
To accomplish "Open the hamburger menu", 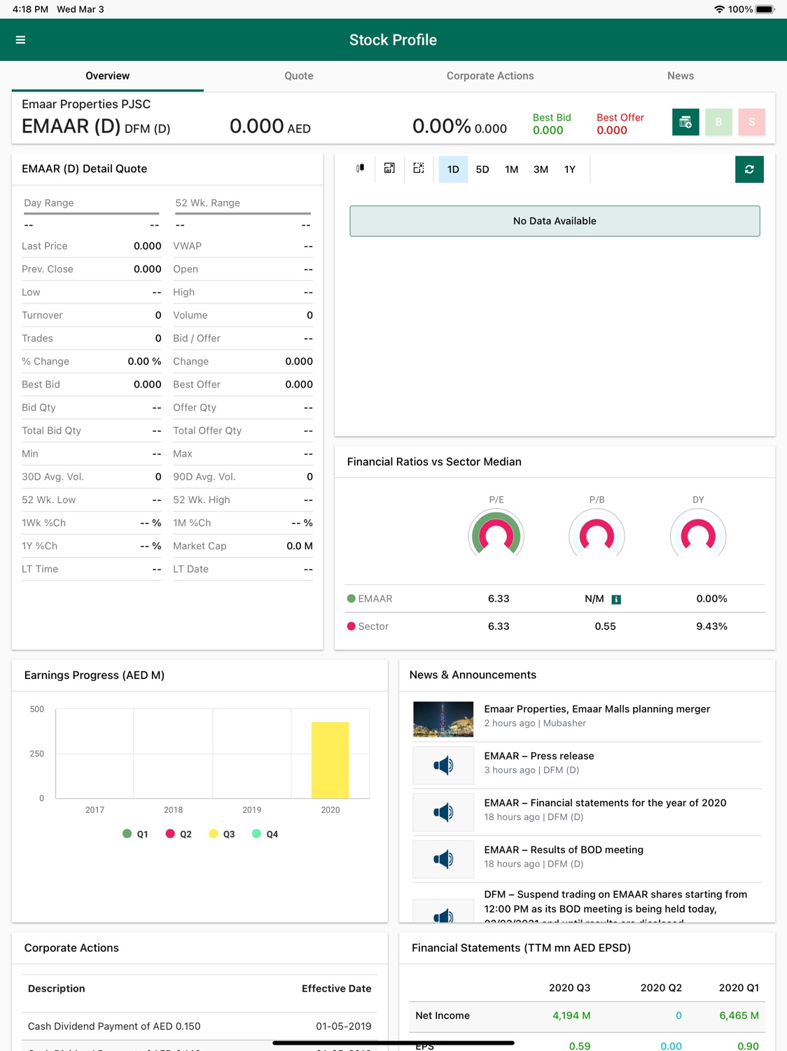I will coord(20,40).
